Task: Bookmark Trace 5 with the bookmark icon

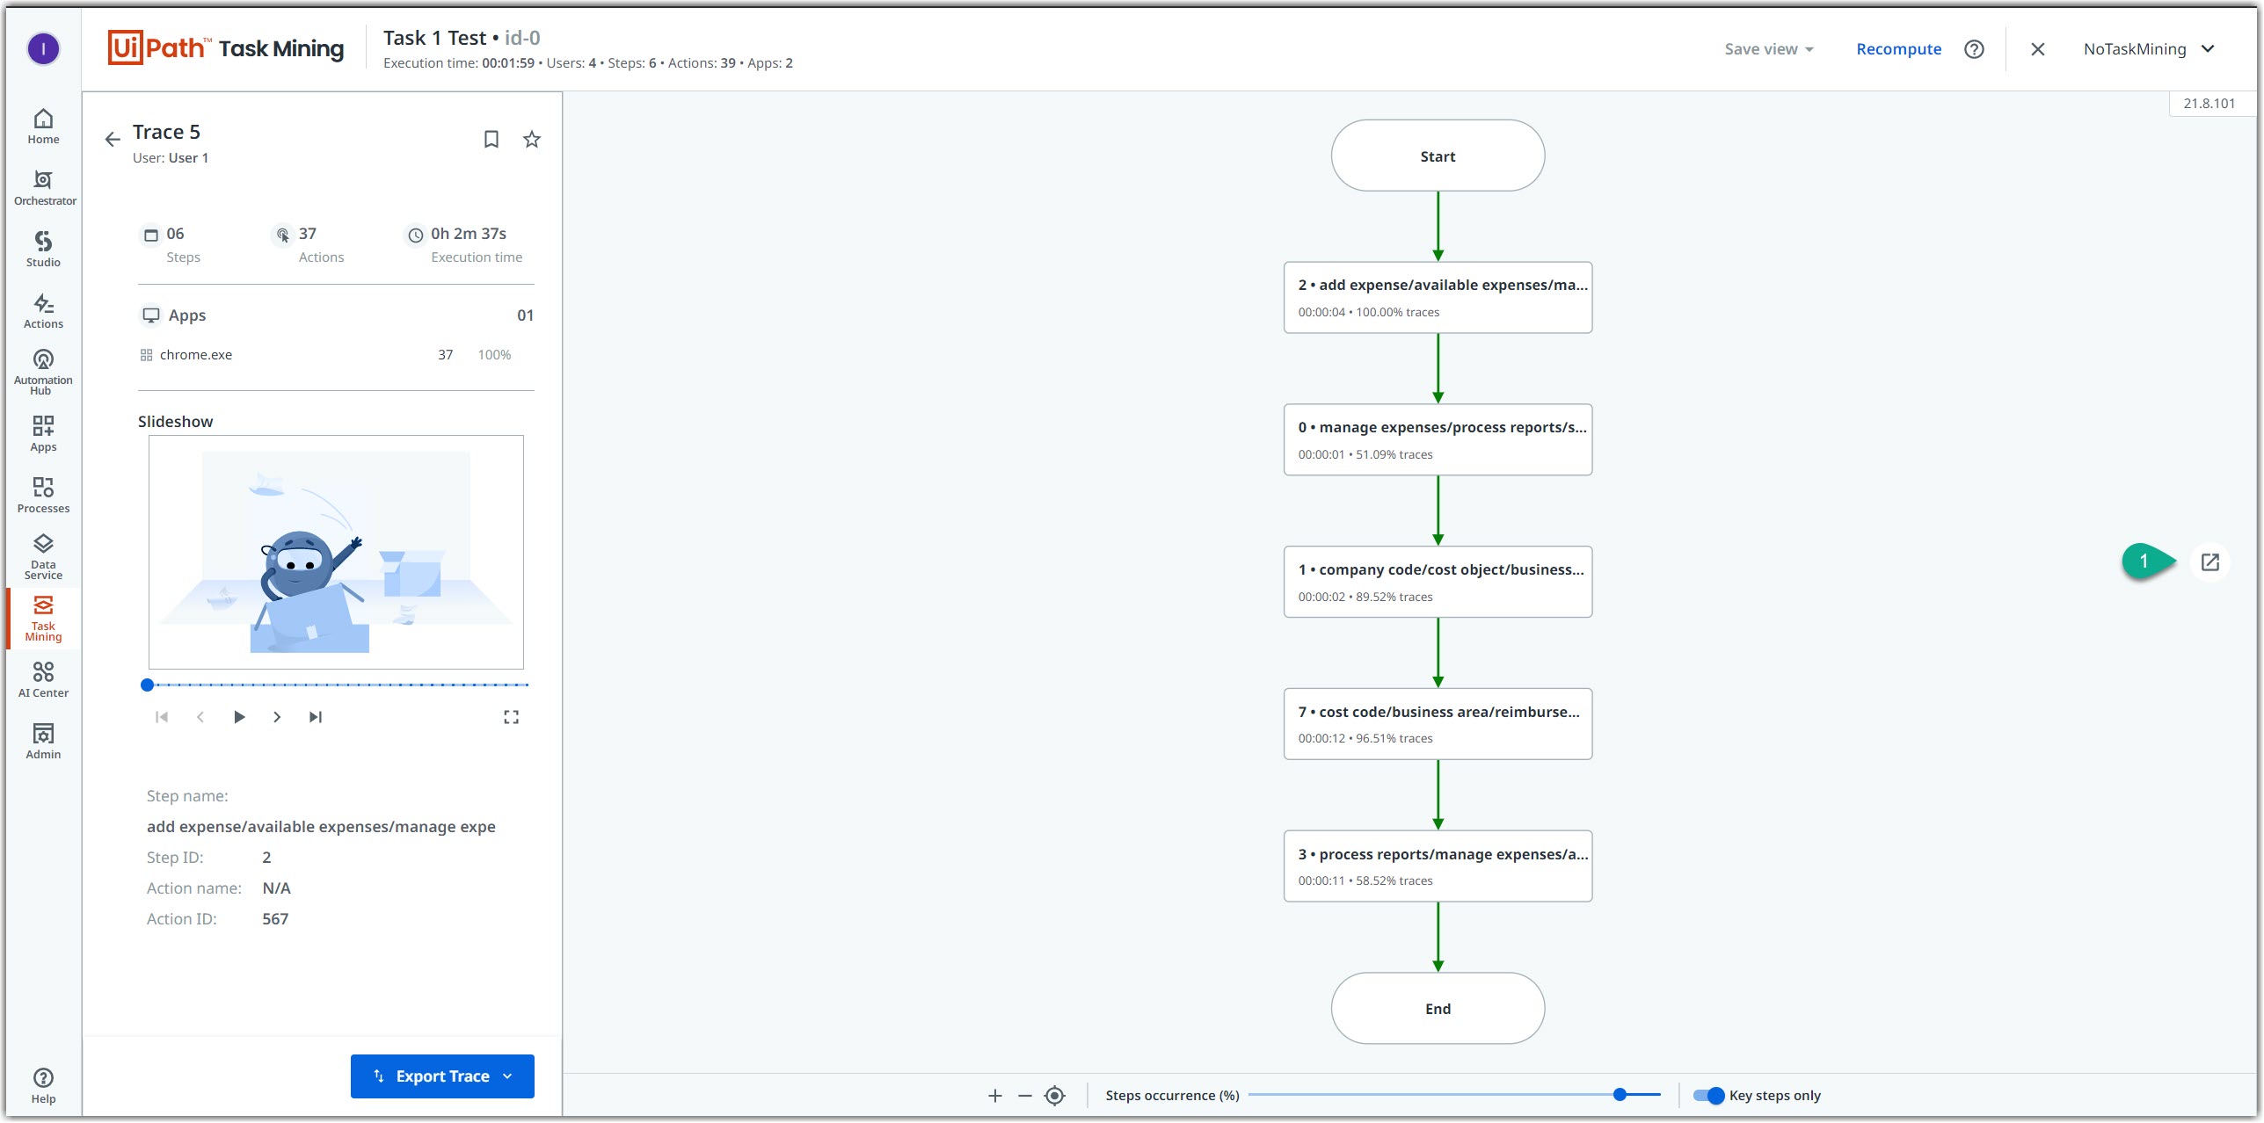Action: click(x=491, y=139)
